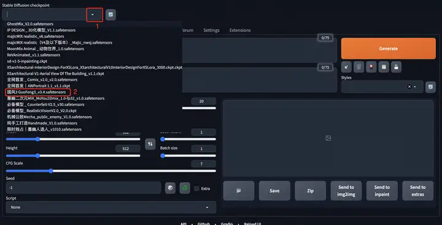Click Send to img2img

346,191
